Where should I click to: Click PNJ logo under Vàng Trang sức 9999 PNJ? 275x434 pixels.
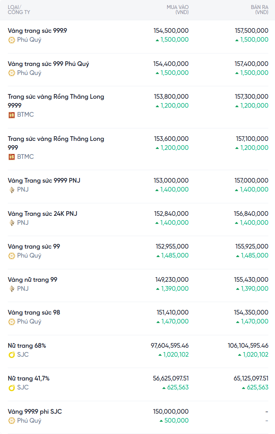12,190
